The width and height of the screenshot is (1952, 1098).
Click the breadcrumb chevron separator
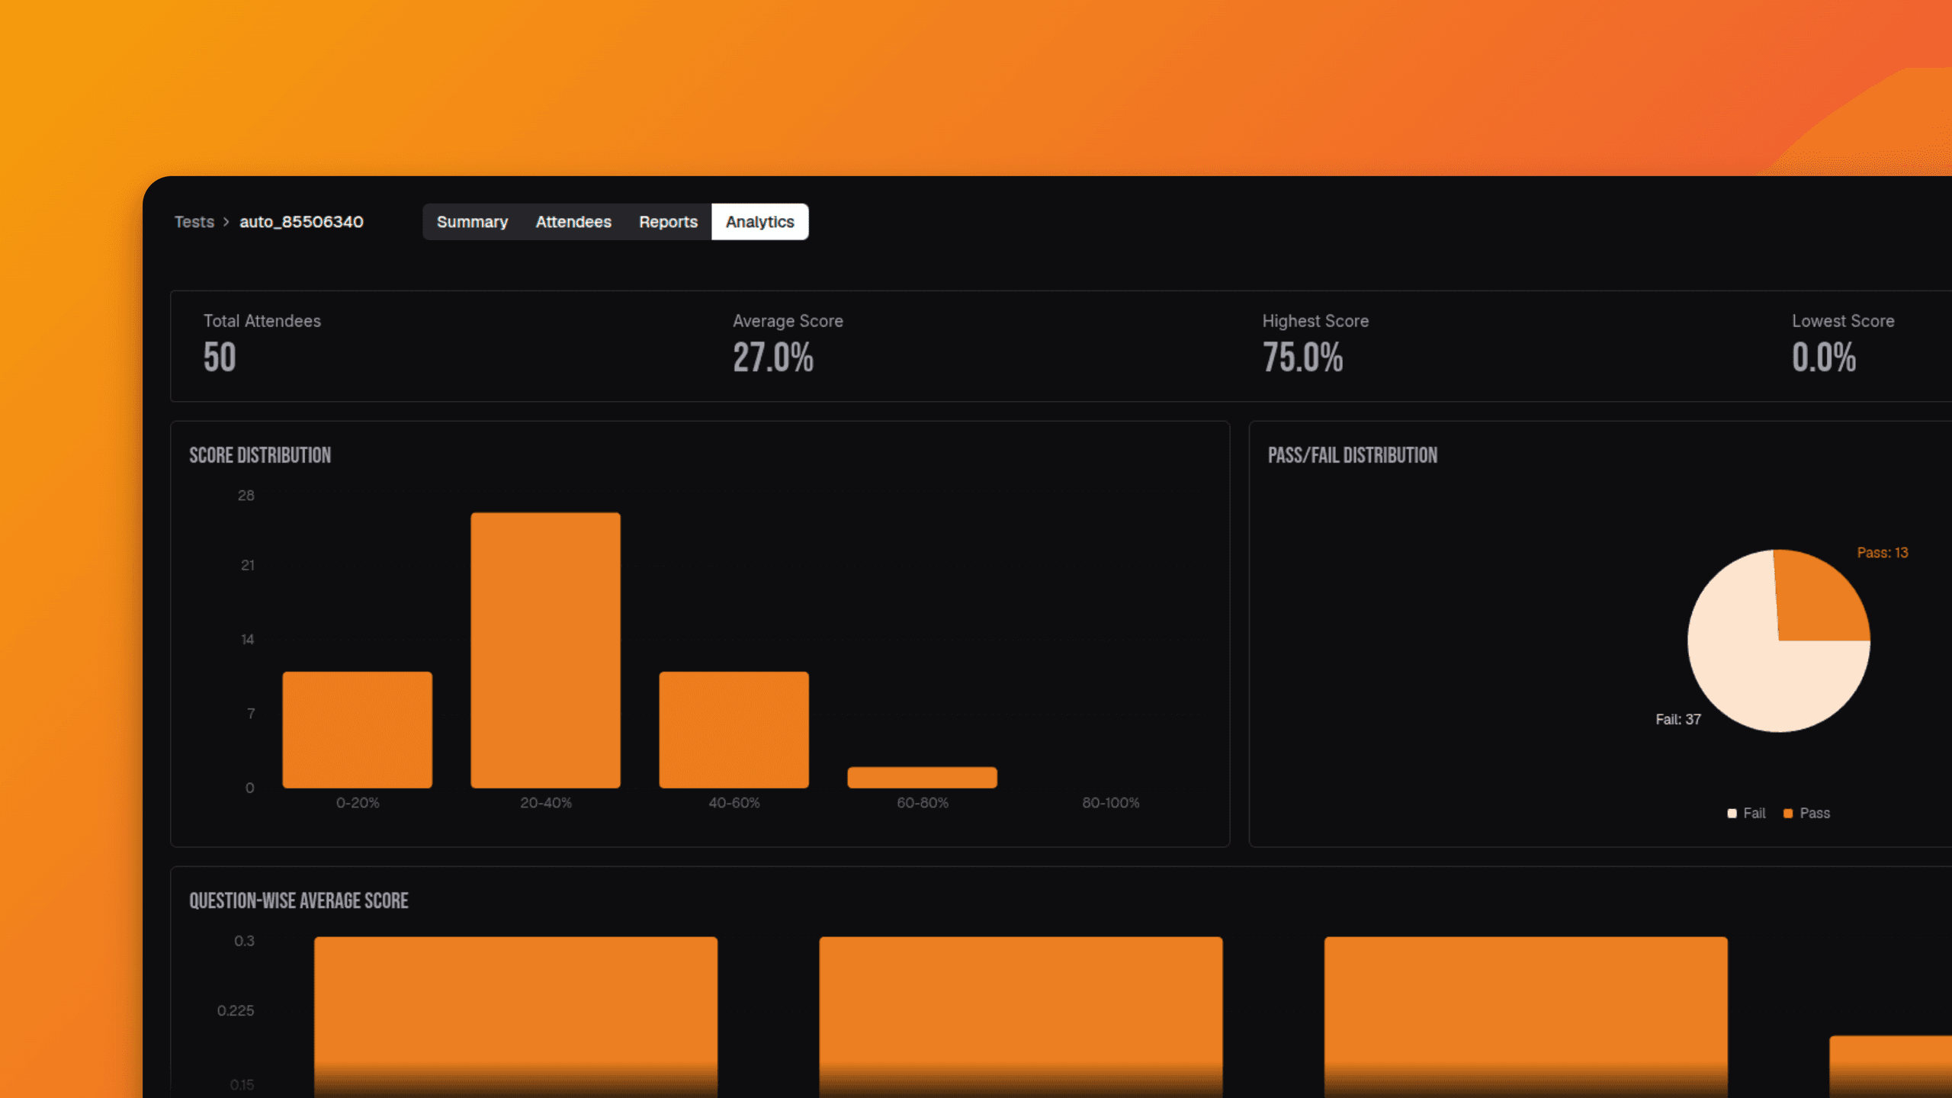tap(226, 222)
